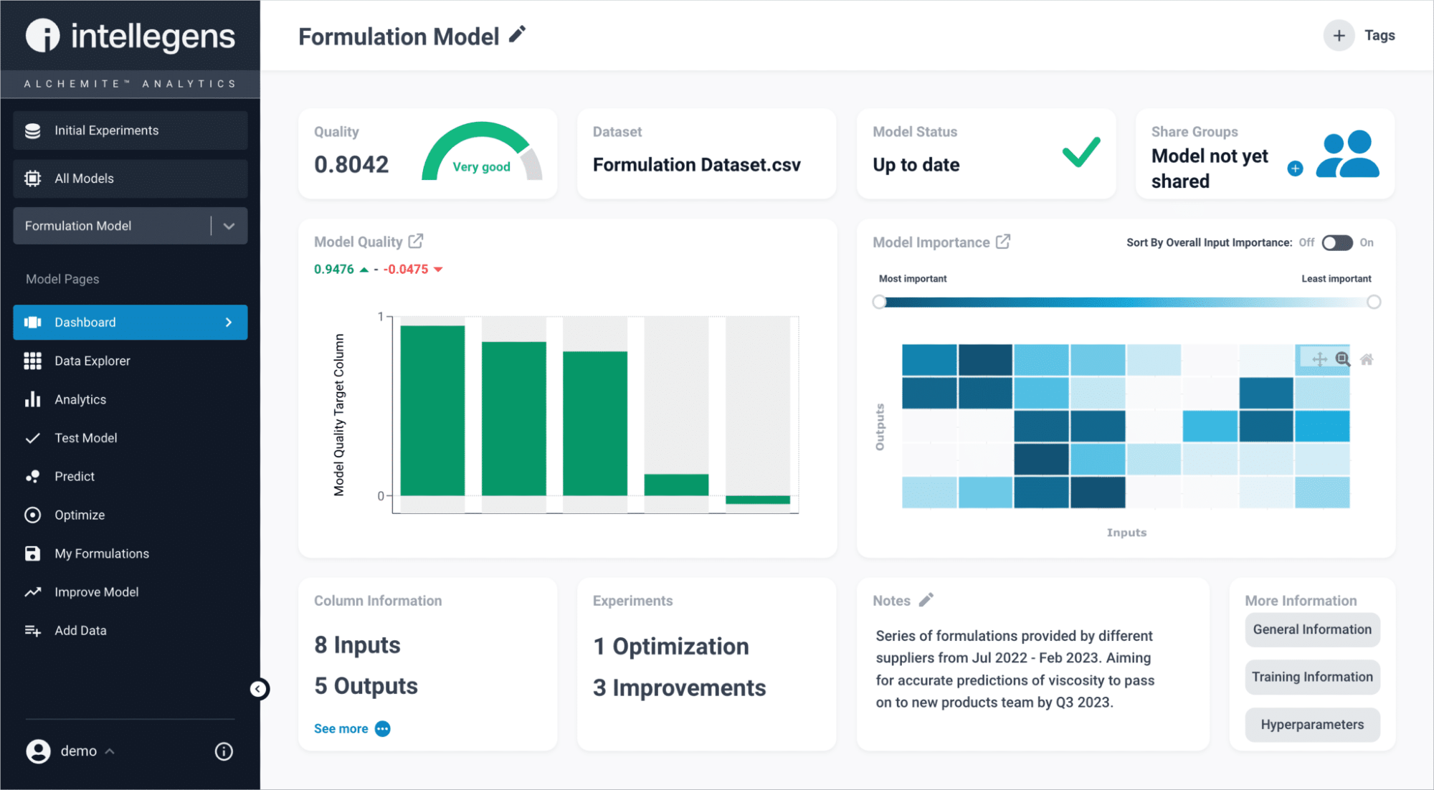
Task: Click the Analytics bar chart icon
Action: coord(33,399)
